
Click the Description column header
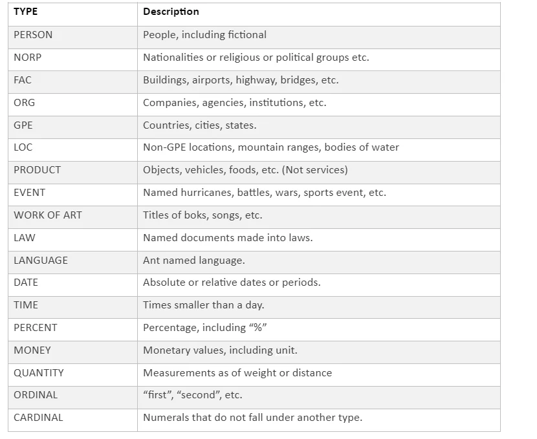171,12
